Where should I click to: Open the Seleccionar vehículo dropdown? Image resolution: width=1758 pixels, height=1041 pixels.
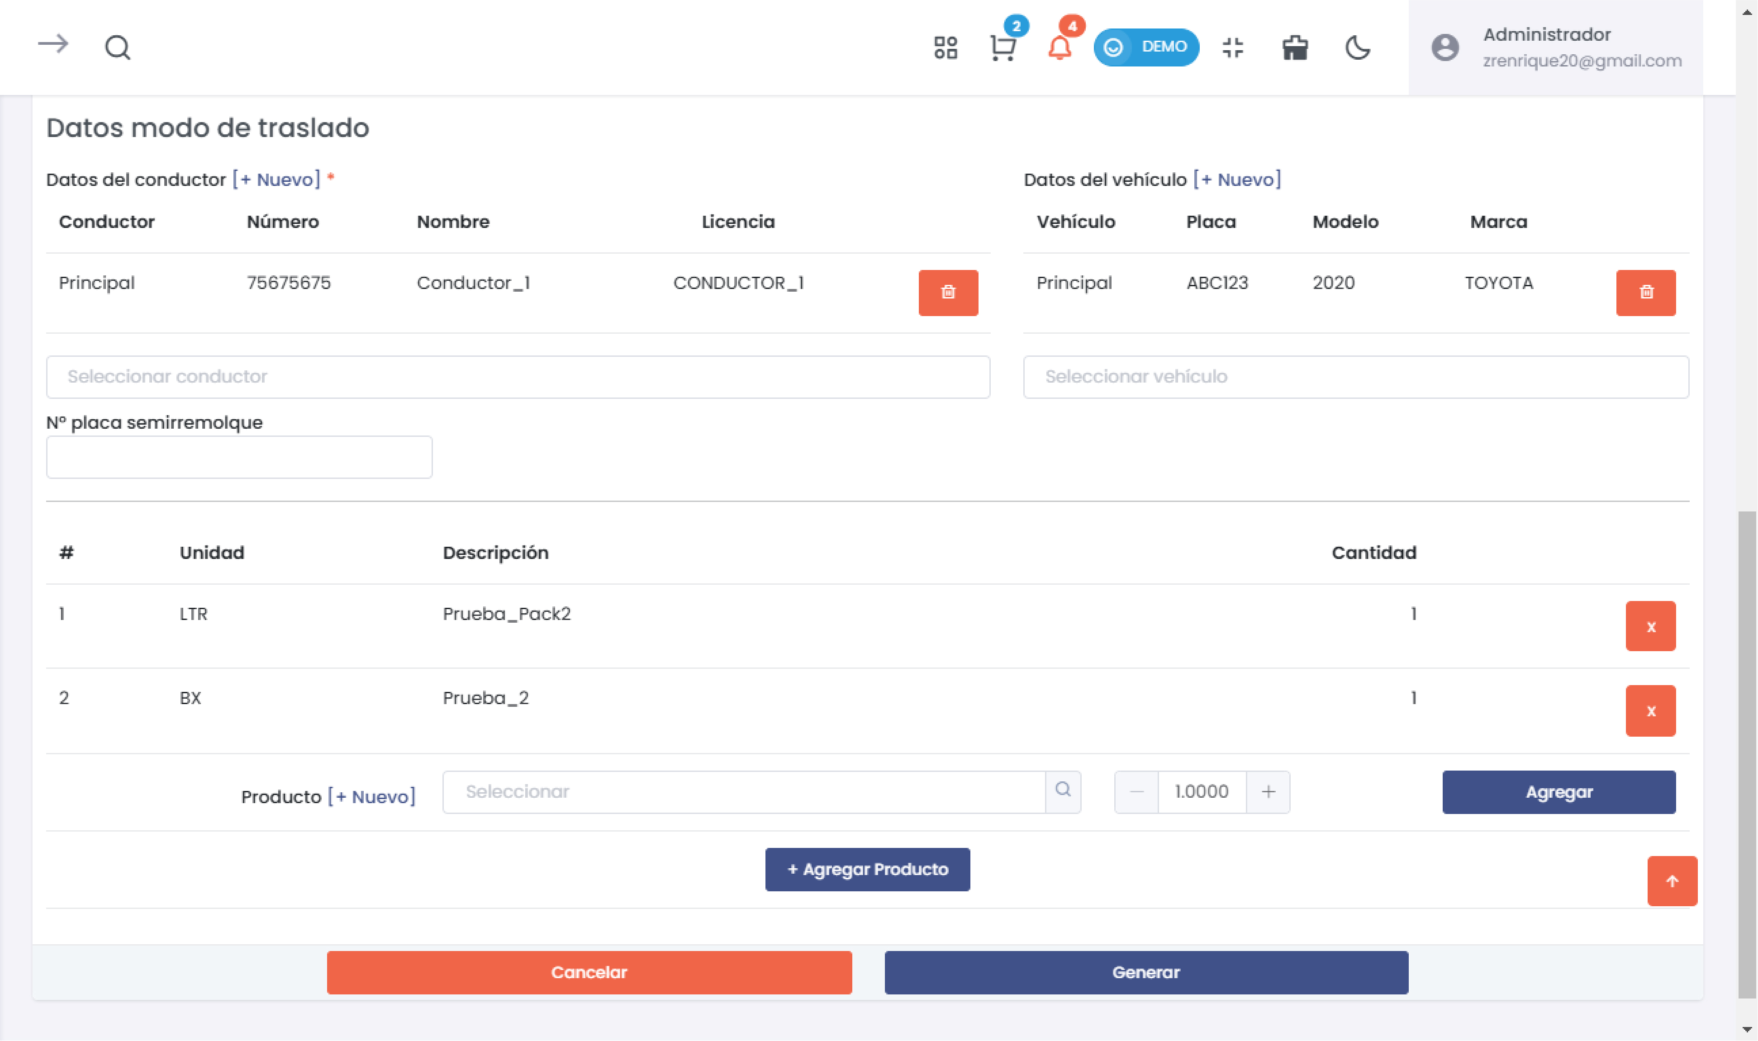(1355, 377)
